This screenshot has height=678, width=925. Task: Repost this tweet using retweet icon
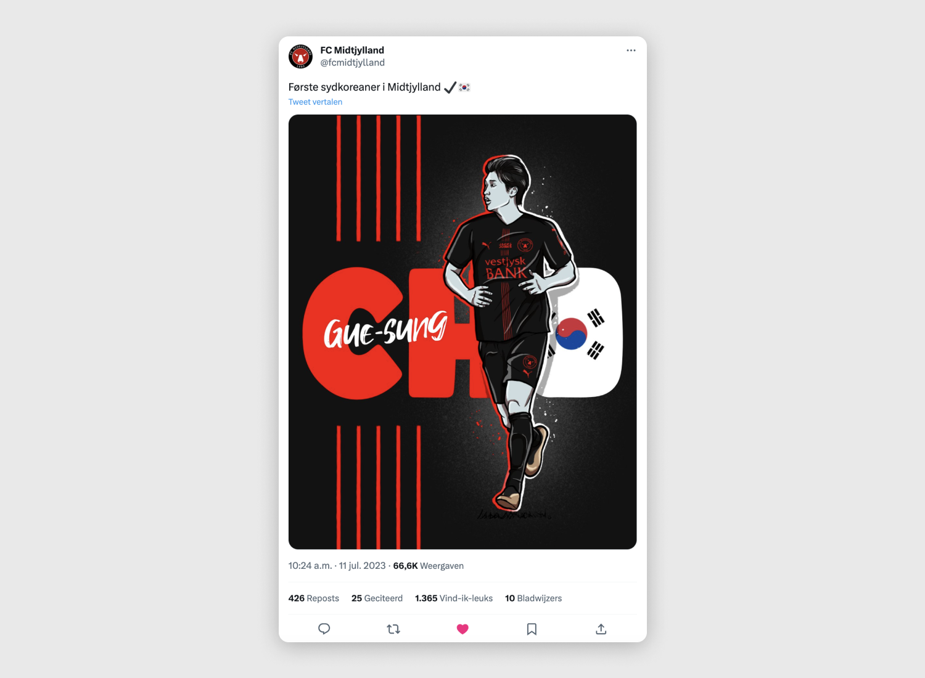point(393,629)
